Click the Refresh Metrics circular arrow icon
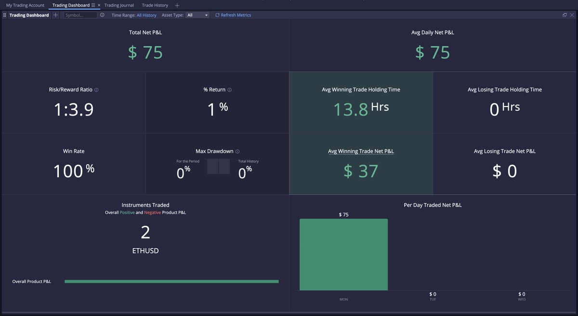Screen dimensions: 578x316 [x=218, y=15]
